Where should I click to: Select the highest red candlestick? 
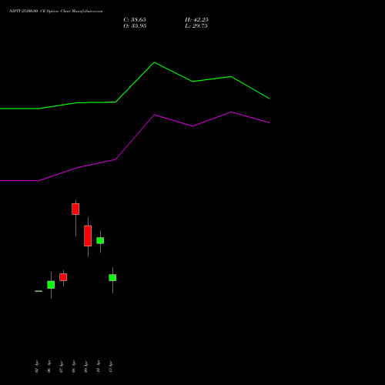[75, 209]
